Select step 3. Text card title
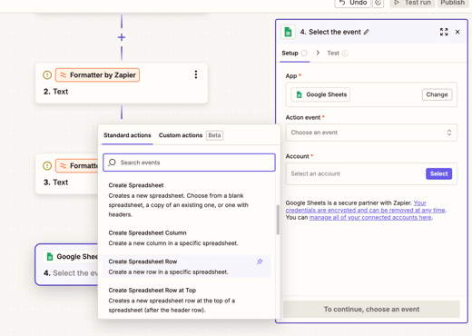This screenshot has height=336, width=472. click(x=55, y=183)
